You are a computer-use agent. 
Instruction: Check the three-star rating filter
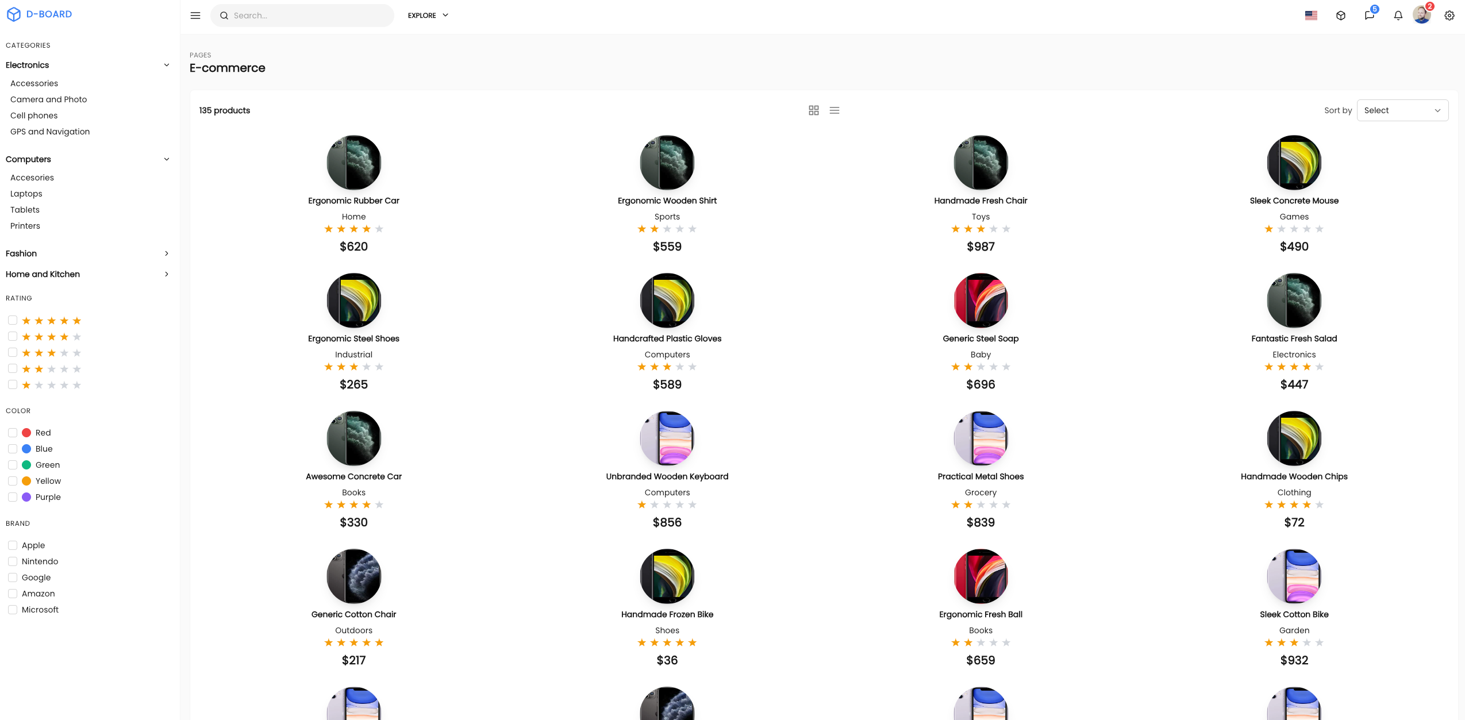pos(13,352)
